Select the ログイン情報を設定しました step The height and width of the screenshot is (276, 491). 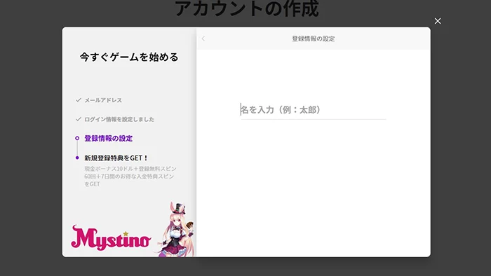(119, 119)
